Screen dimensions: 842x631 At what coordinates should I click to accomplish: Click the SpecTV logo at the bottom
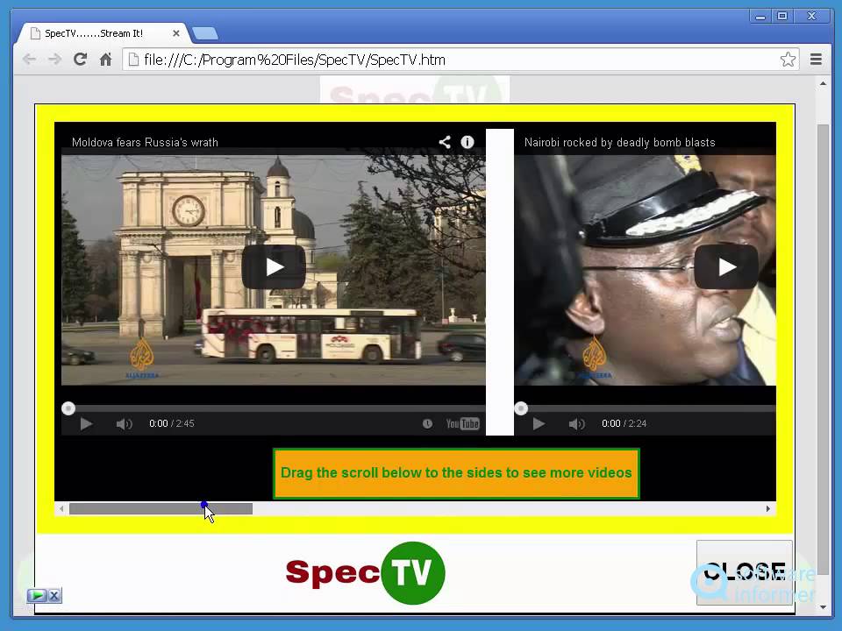366,572
